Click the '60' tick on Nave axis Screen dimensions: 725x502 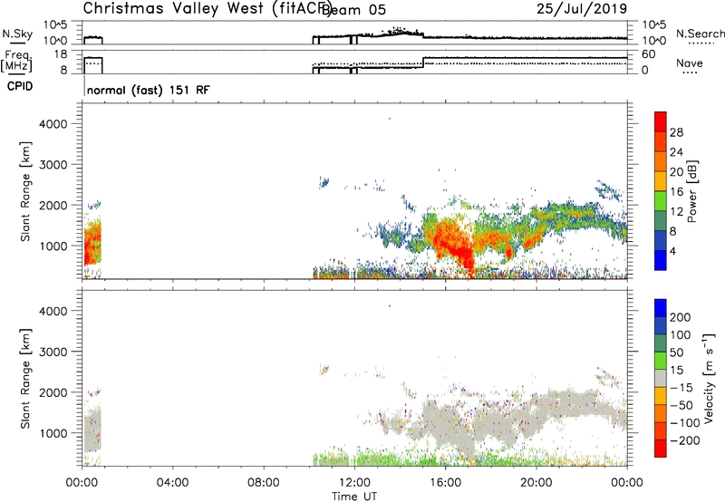649,54
